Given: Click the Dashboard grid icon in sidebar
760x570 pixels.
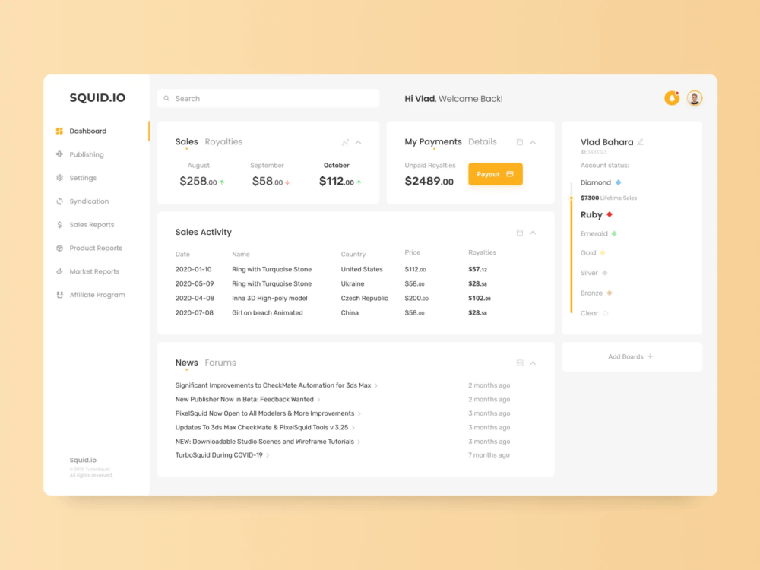Looking at the screenshot, I should (59, 131).
